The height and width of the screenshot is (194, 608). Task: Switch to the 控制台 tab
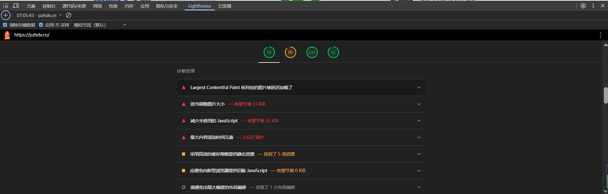tap(49, 6)
